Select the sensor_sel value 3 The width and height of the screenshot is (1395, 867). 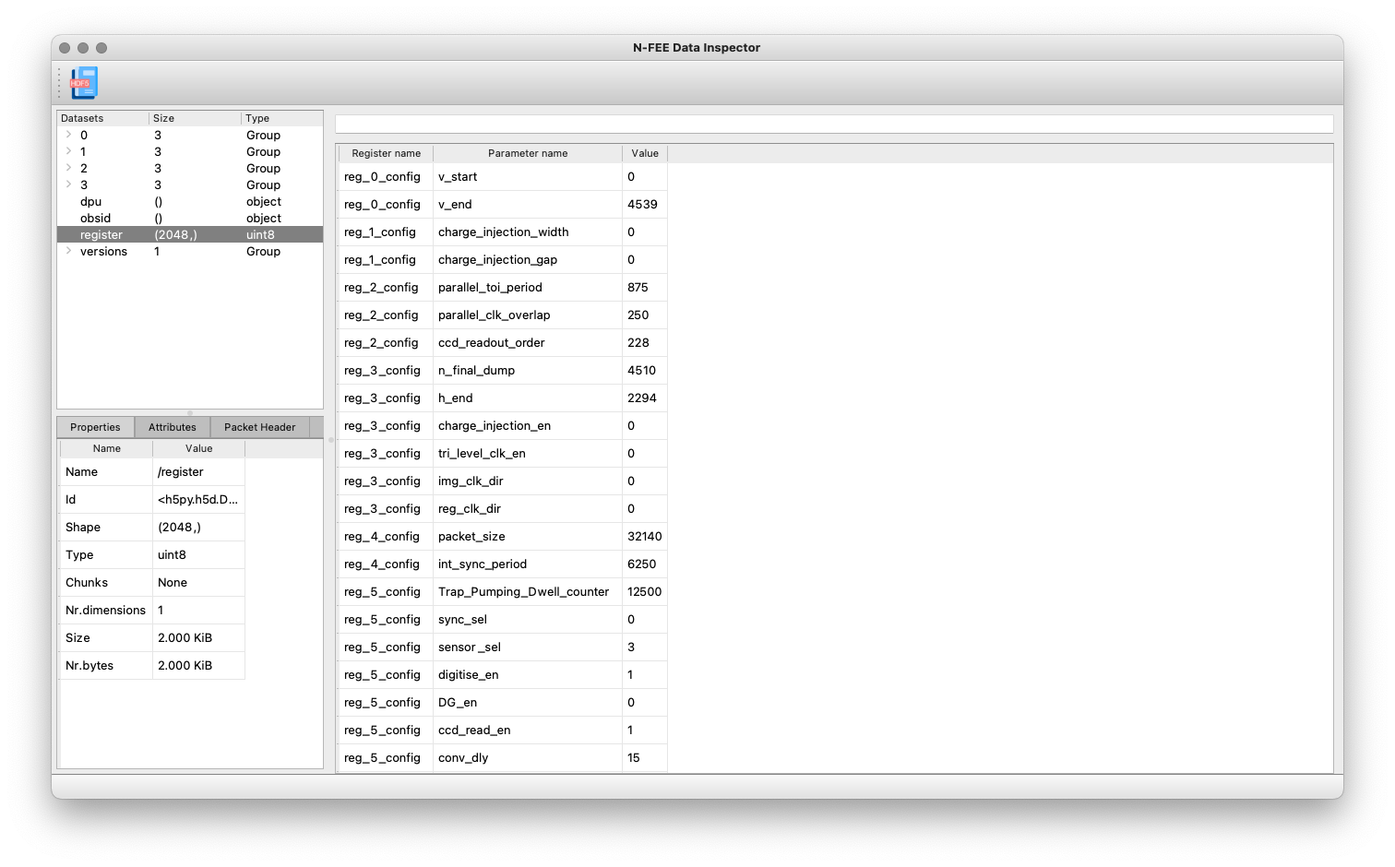pyautogui.click(x=645, y=647)
